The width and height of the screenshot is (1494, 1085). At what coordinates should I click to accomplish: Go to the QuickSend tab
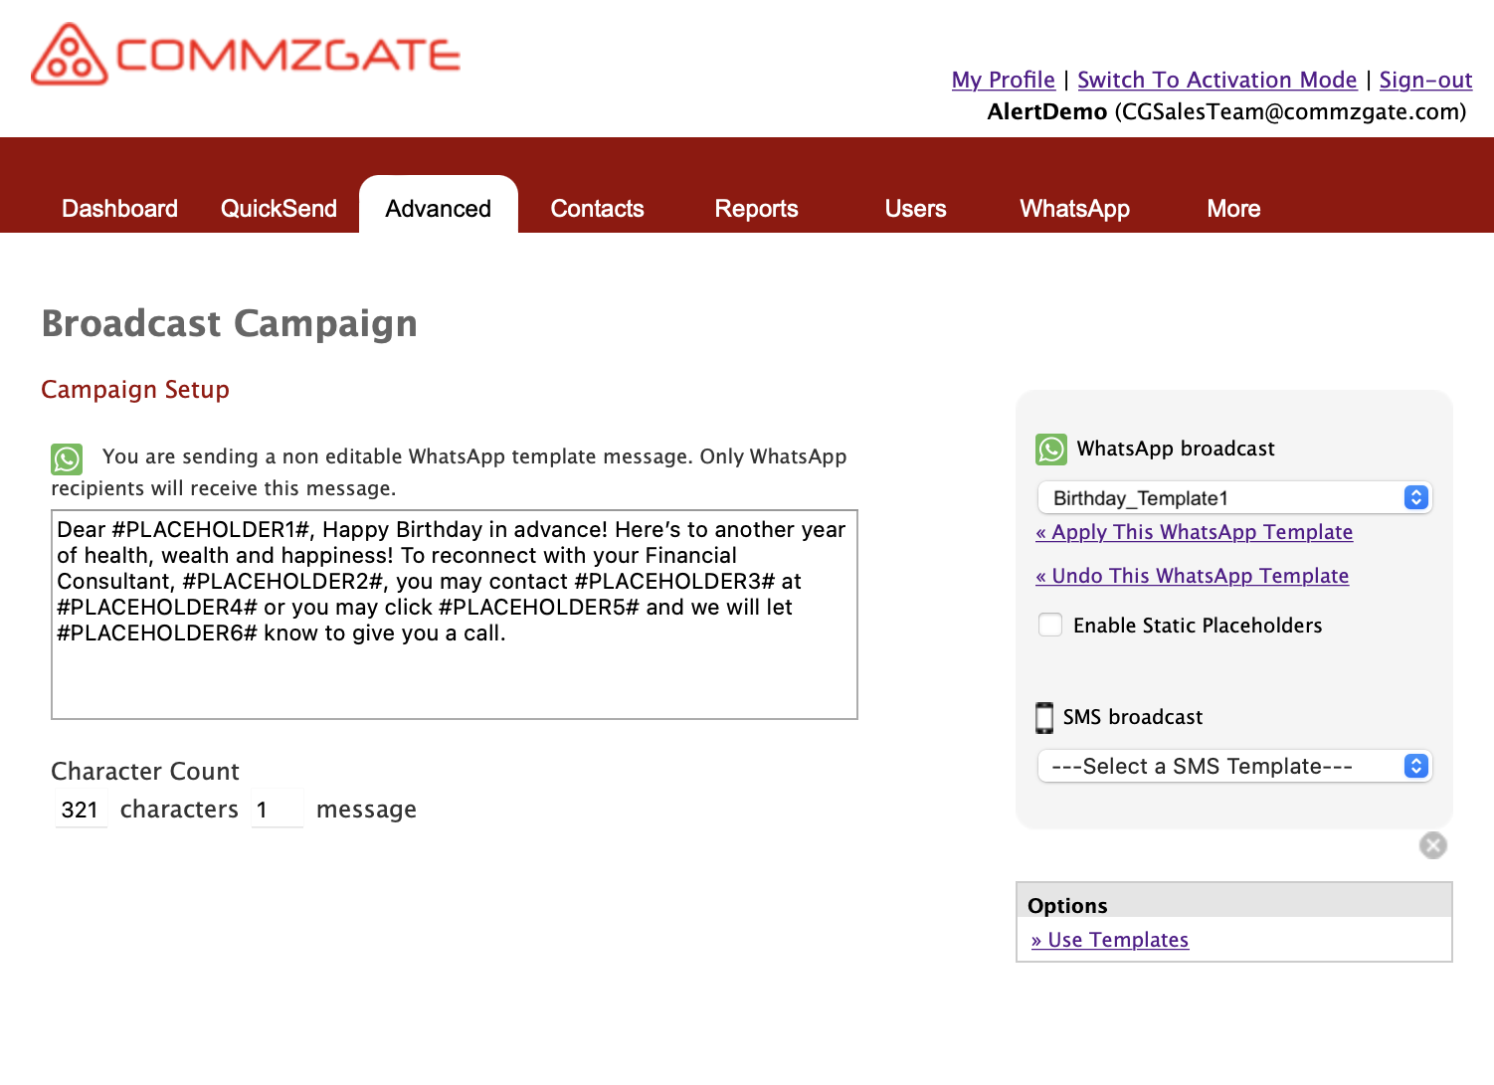tap(279, 209)
